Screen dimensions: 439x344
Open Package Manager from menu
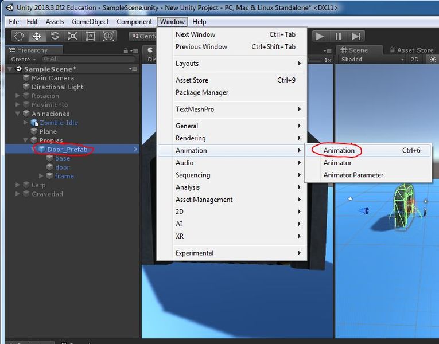(x=232, y=92)
